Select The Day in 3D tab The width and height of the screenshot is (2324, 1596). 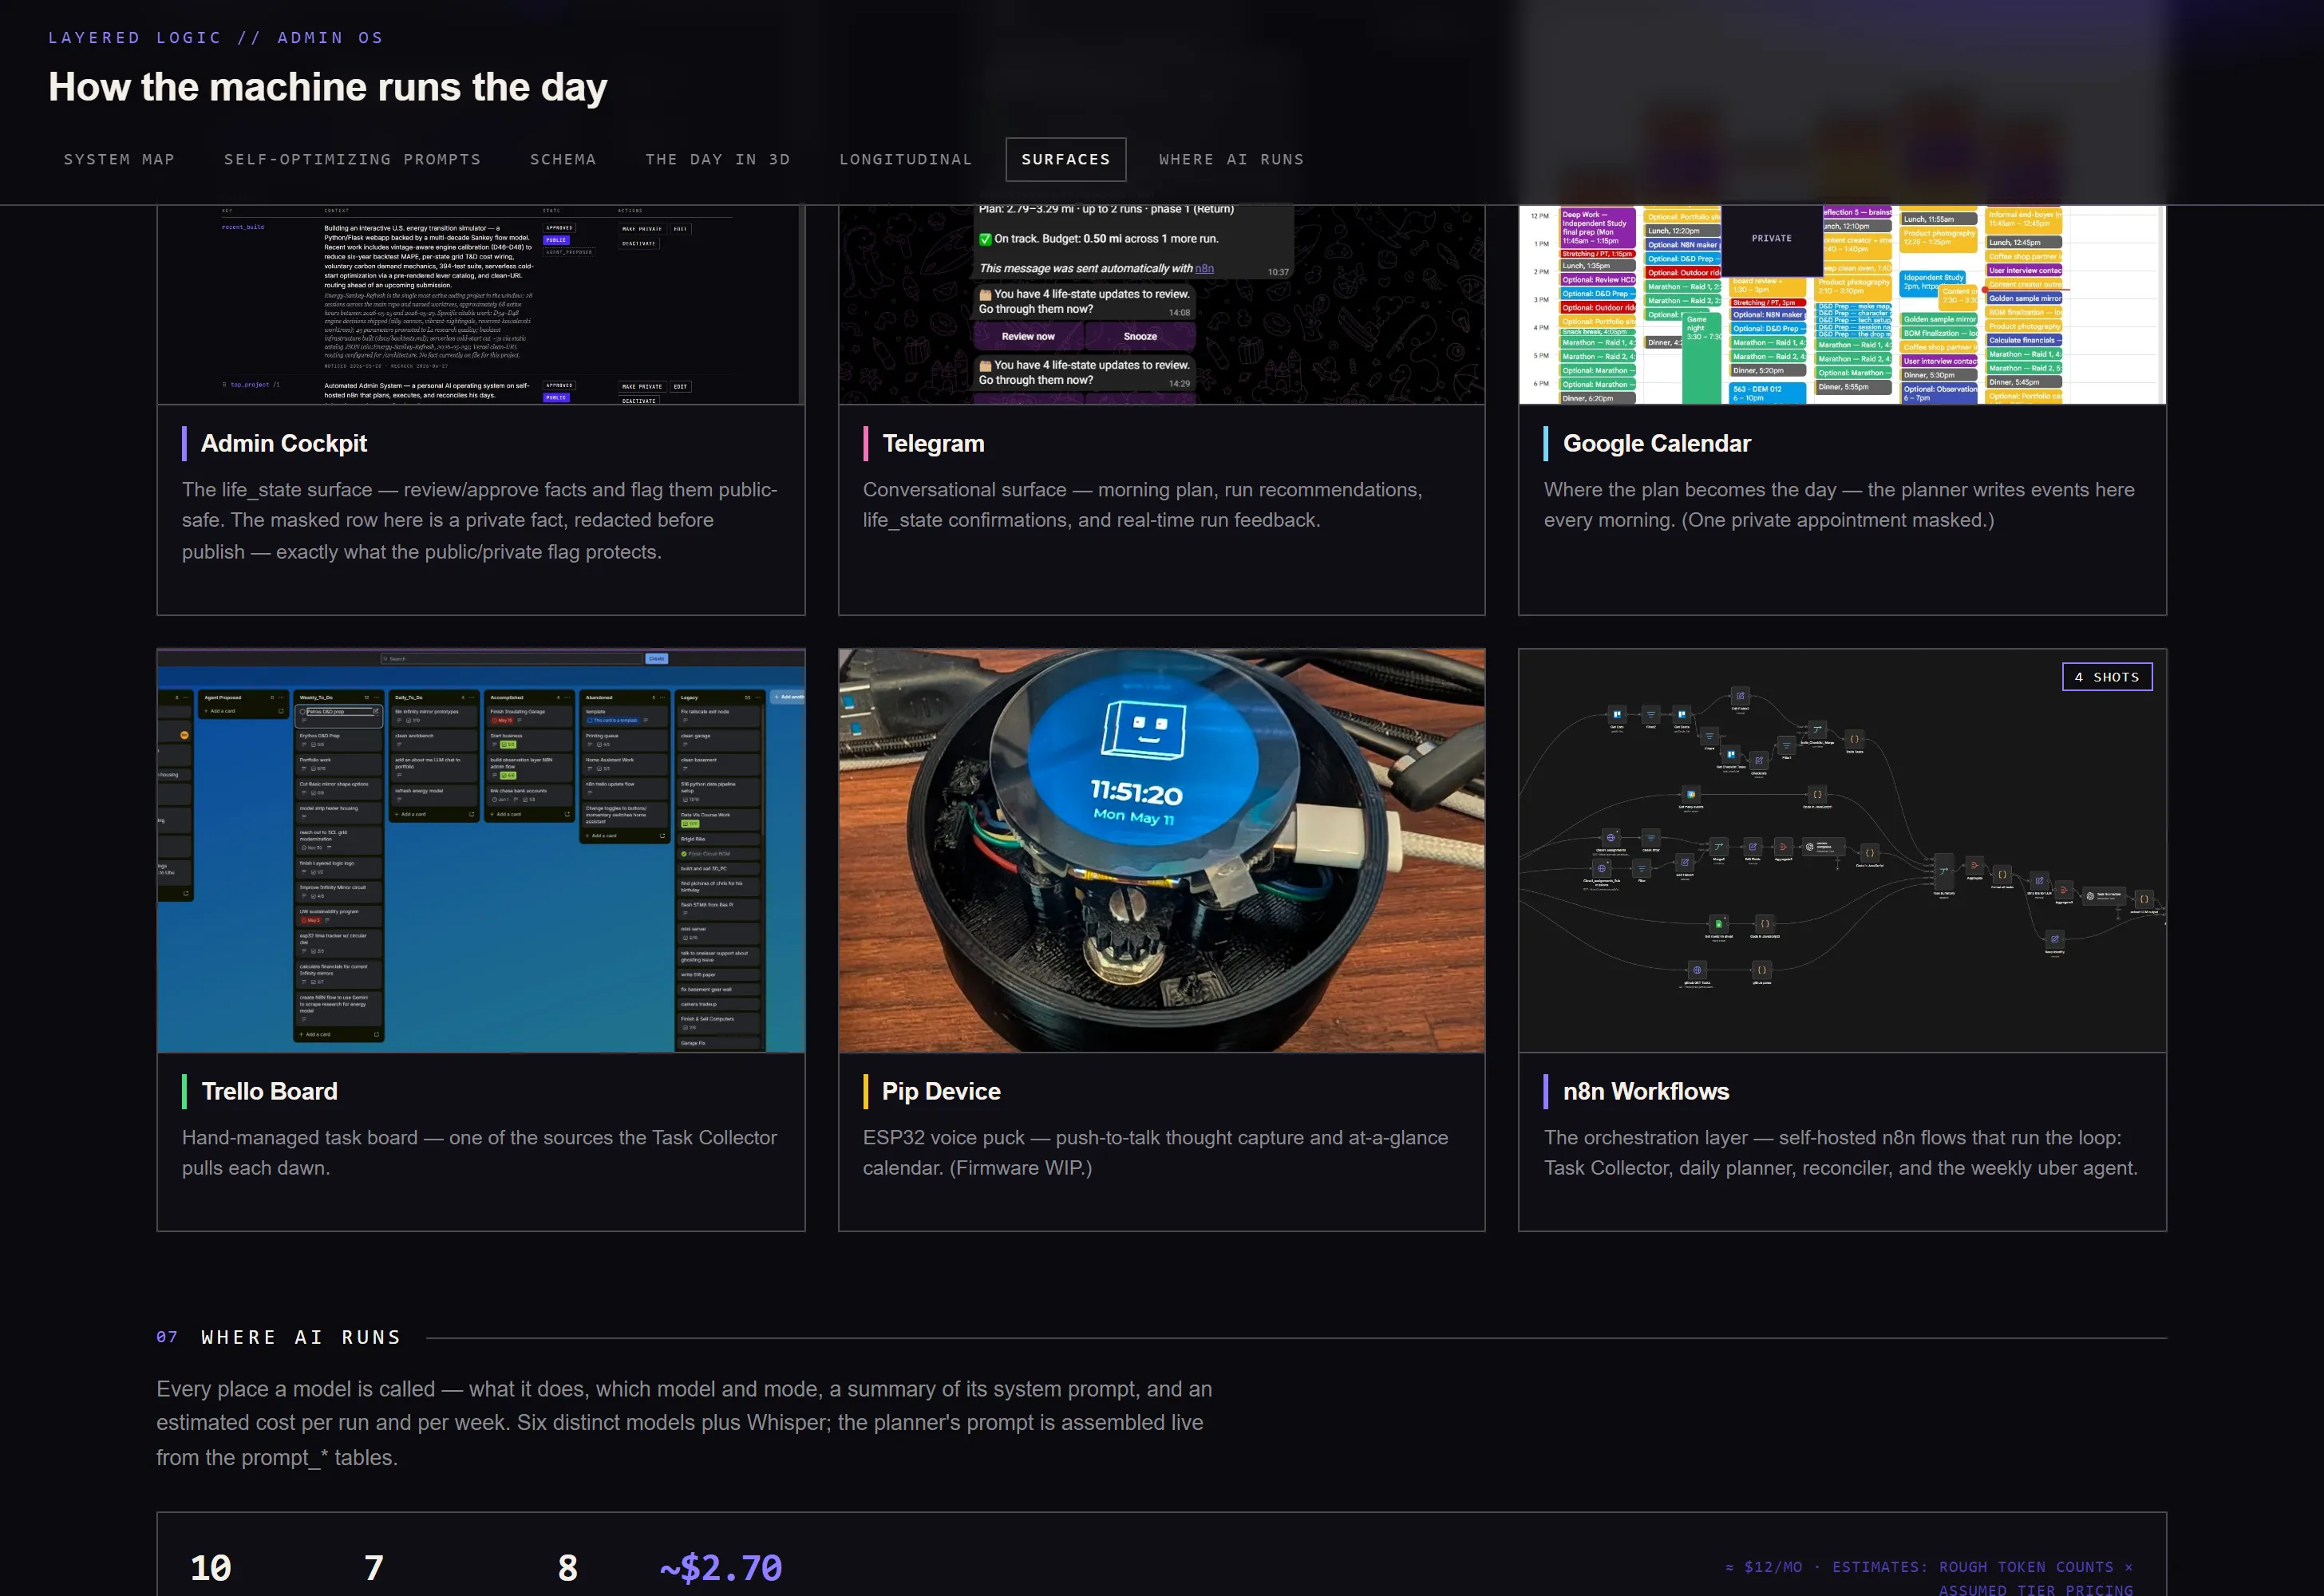717,159
